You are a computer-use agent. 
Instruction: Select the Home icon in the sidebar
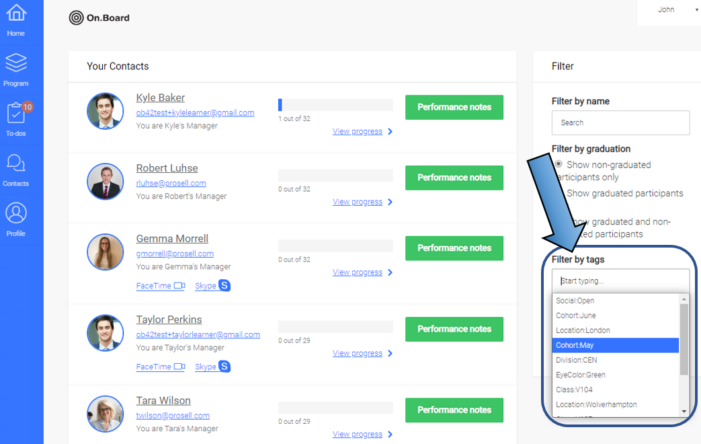tap(17, 17)
